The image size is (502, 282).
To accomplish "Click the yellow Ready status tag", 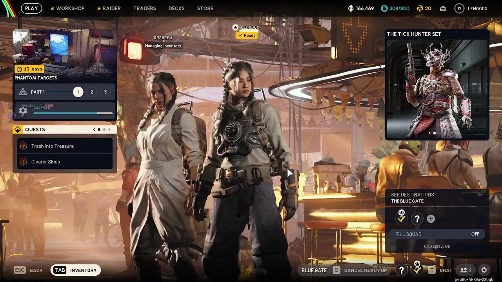I will click(x=247, y=35).
